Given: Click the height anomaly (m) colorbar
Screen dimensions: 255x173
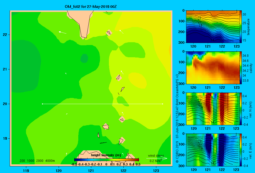Looking at the screenshot, I should click(107, 160).
